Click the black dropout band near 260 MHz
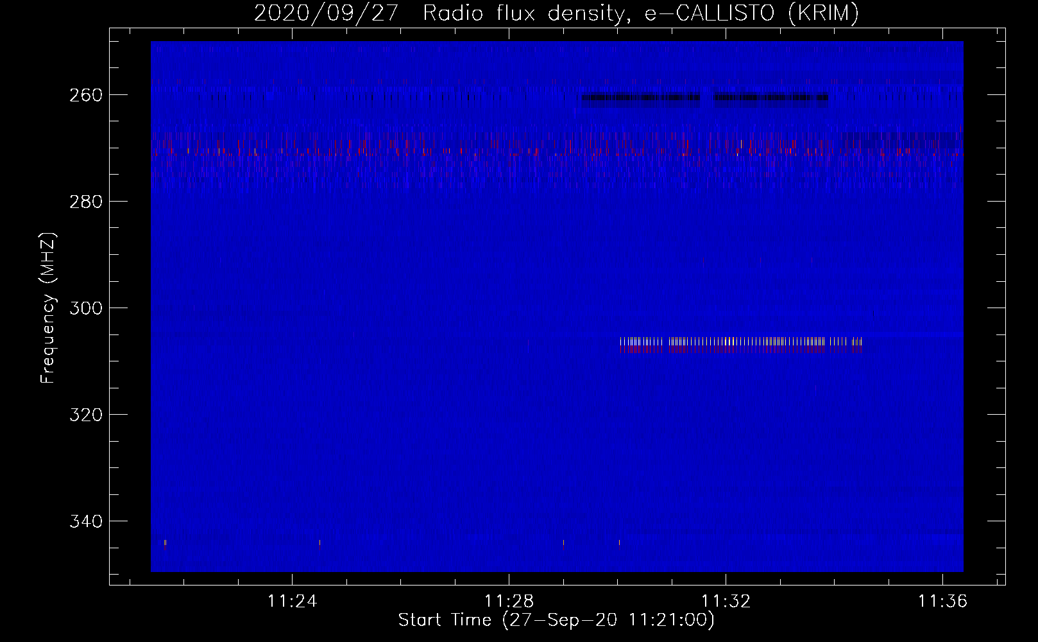Screen dimensions: 1038x642 coord(705,98)
